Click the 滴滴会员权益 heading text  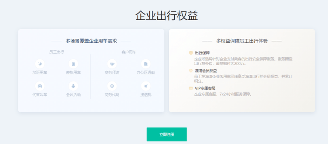(206, 71)
